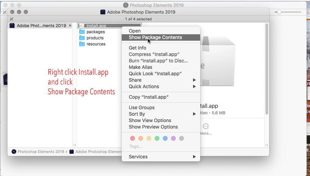Minimize the Adobe Photoshop Elements 2019 window

19,12
